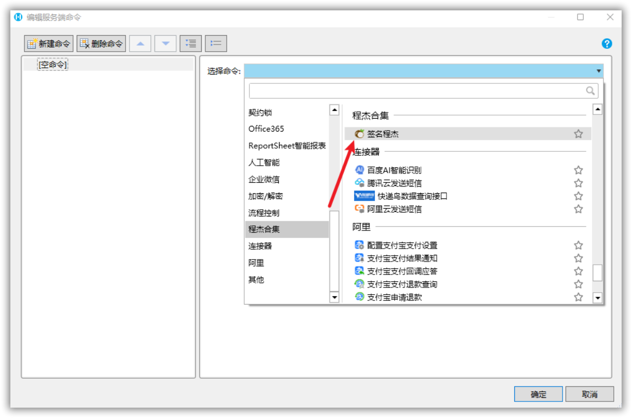The width and height of the screenshot is (632, 418).
Task: Confirm with the 确定 button
Action: pos(539,394)
